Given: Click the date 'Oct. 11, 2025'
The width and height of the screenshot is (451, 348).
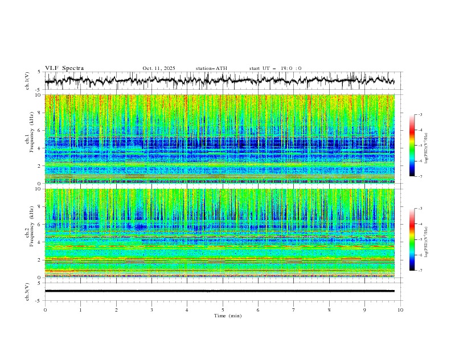Looking at the screenshot, I should [159, 68].
